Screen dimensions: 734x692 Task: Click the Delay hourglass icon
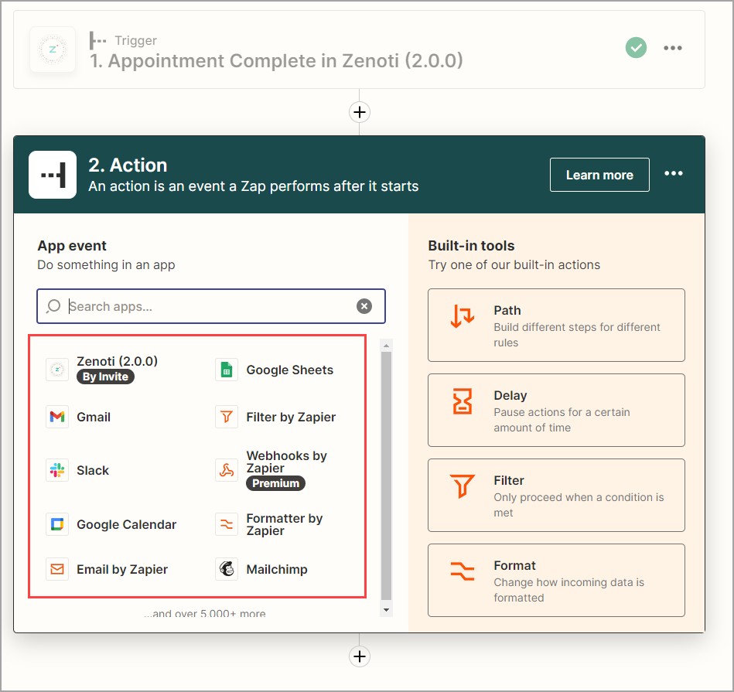coord(462,401)
